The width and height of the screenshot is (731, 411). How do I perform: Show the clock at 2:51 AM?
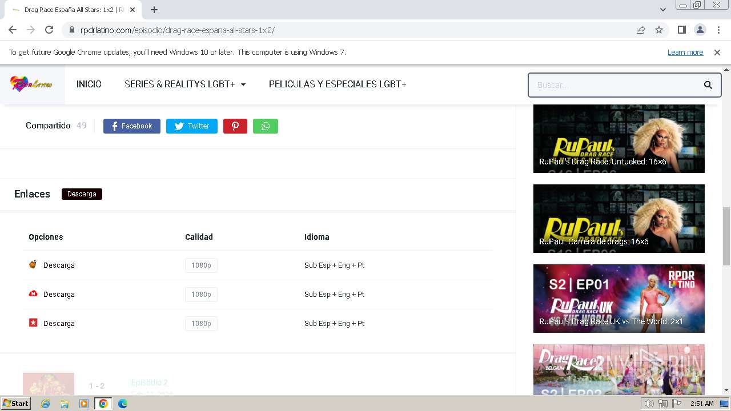702,404
